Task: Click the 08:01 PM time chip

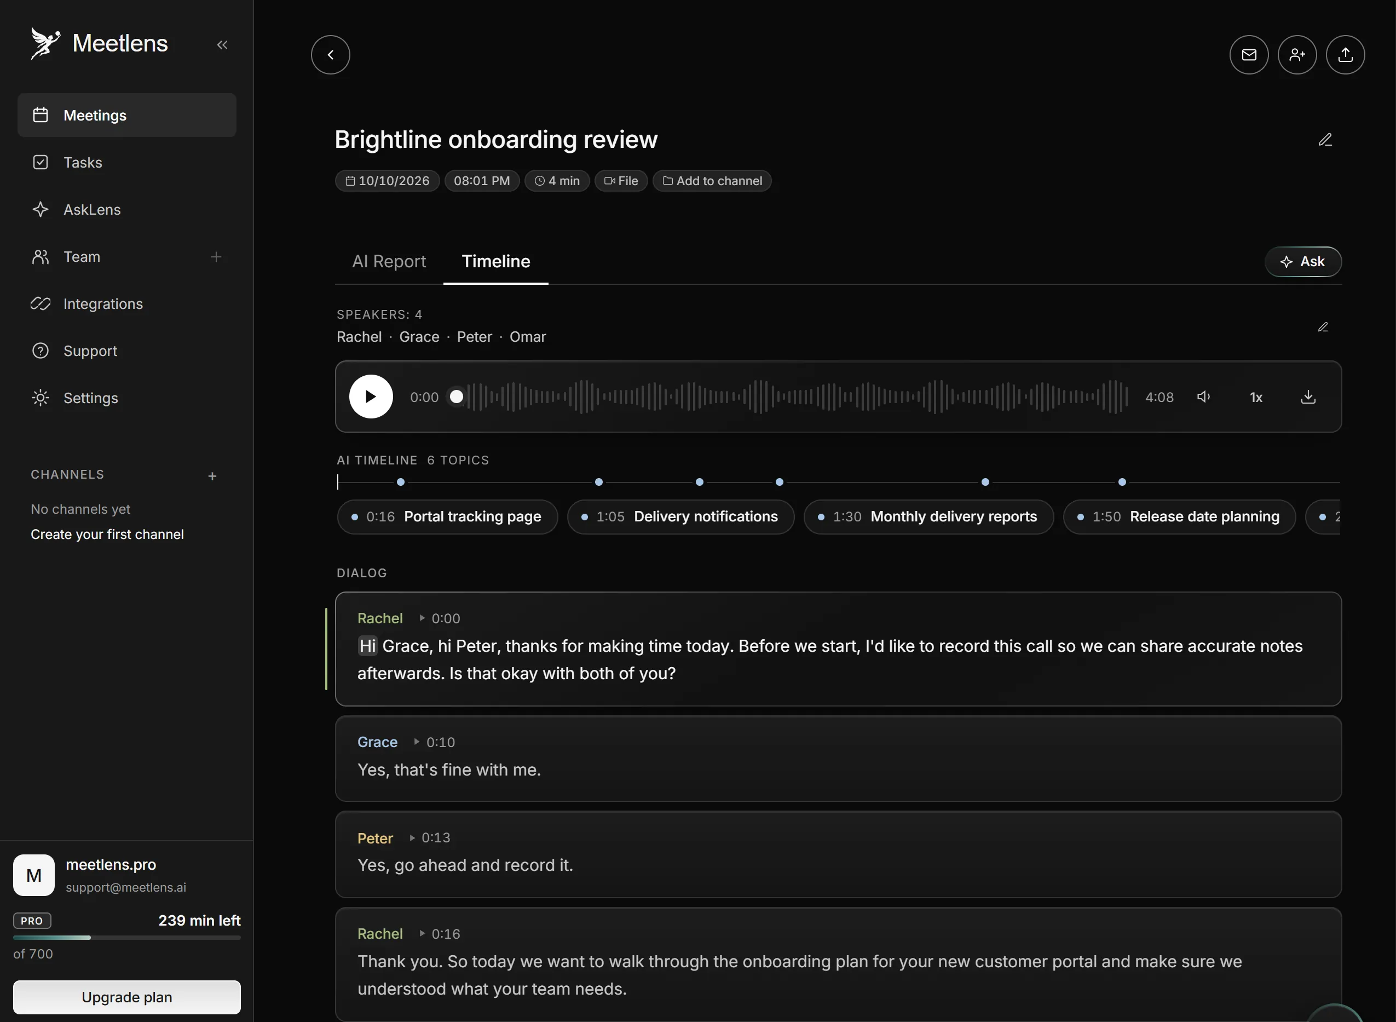Action: 482,181
